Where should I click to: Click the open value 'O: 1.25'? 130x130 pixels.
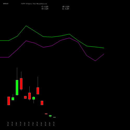click(45, 9)
